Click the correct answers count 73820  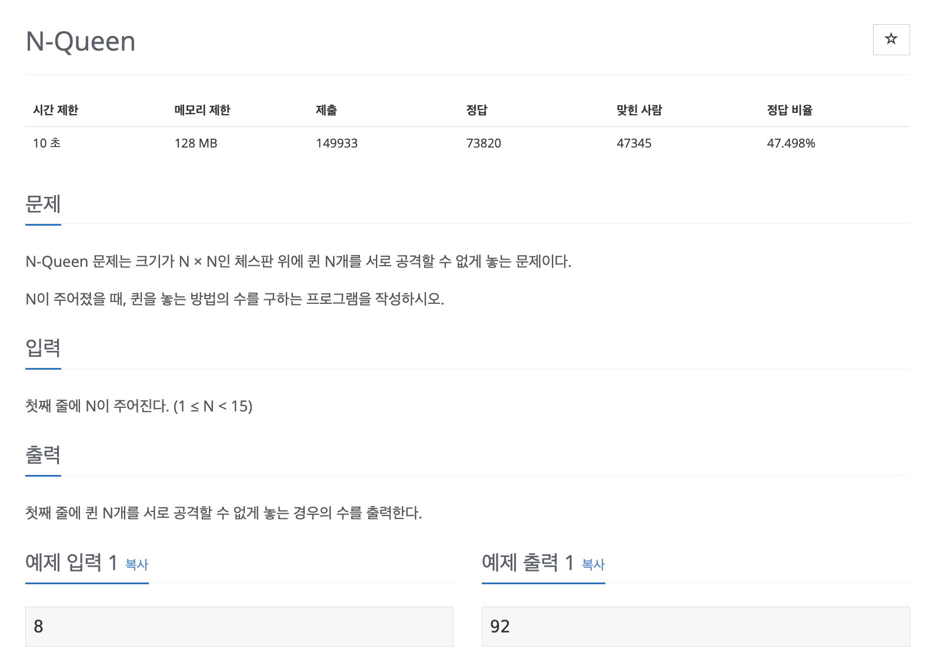click(x=484, y=143)
